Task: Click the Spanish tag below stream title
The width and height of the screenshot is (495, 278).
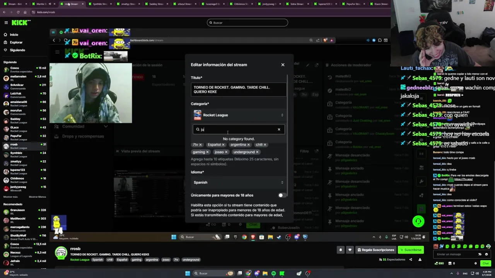Action: pyautogui.click(x=97, y=260)
